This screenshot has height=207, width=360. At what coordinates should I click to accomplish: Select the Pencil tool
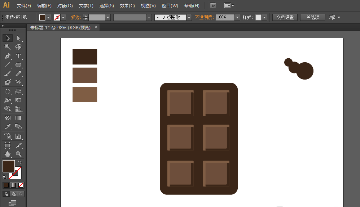[x=18, y=73]
